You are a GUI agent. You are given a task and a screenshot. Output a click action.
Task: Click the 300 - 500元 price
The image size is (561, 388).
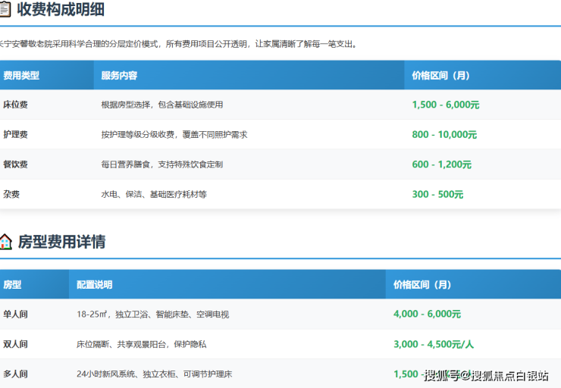coord(437,194)
